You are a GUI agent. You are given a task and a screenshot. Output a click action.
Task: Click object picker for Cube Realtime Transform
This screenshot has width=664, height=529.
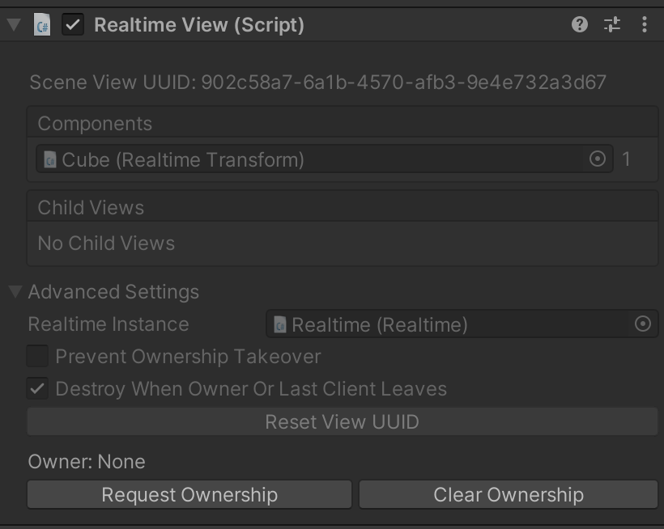[598, 159]
